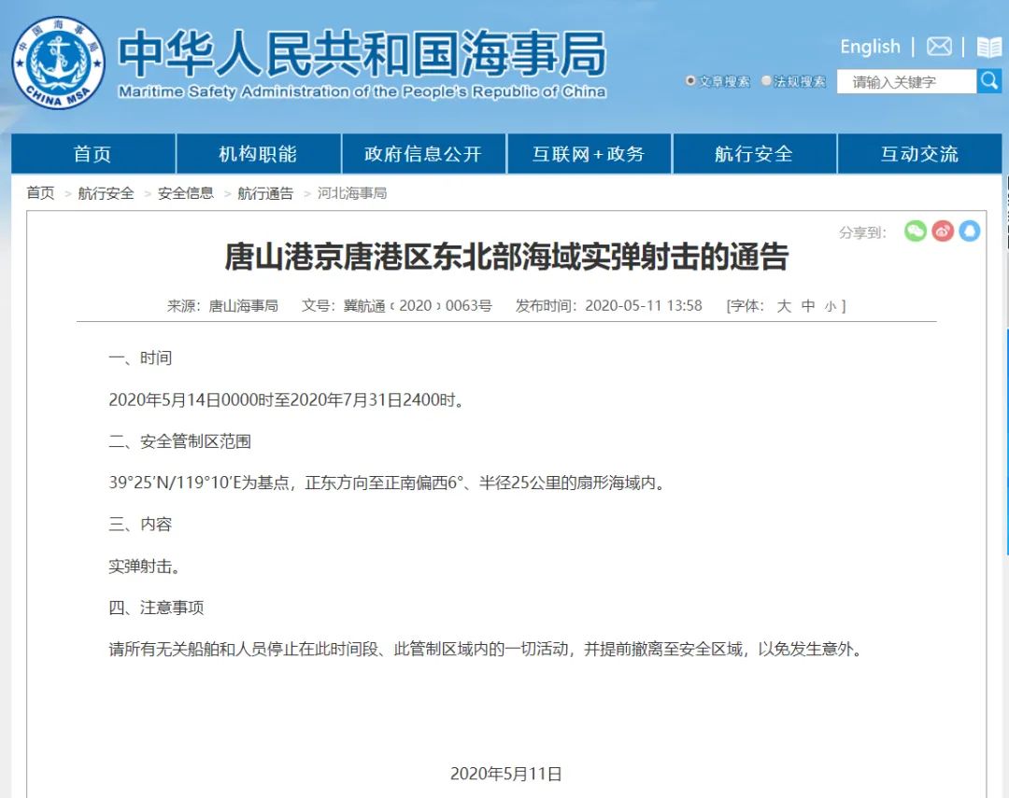Open 互动交流 navigation tab
The height and width of the screenshot is (798, 1009).
click(919, 154)
